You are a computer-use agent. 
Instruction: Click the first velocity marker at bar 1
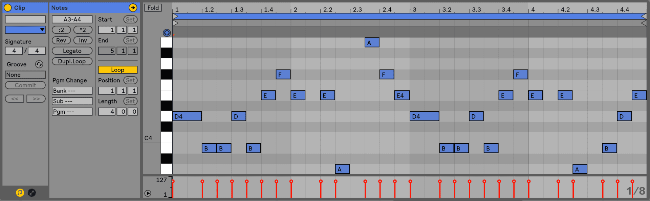pyautogui.click(x=173, y=181)
